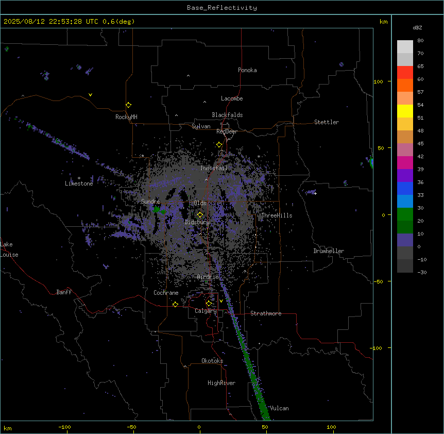
Task: Click the HighRiver town label
Action: coord(221,383)
